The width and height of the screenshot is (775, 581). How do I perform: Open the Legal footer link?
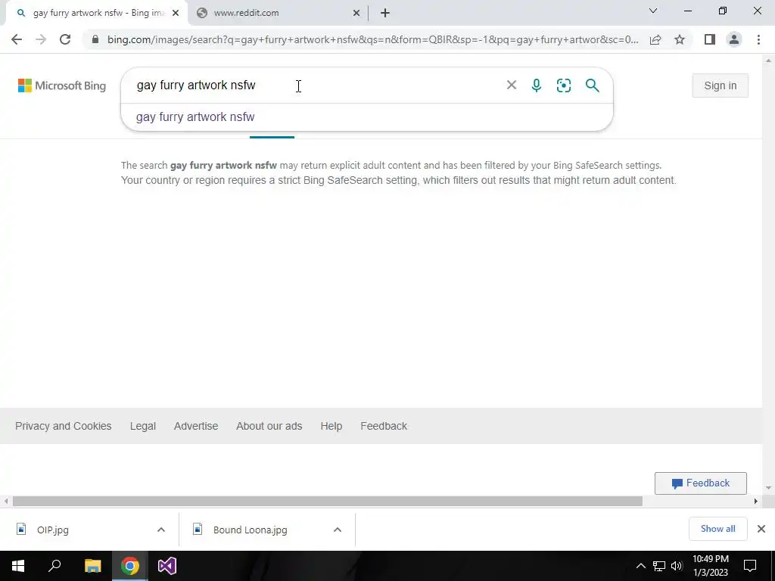tap(143, 426)
